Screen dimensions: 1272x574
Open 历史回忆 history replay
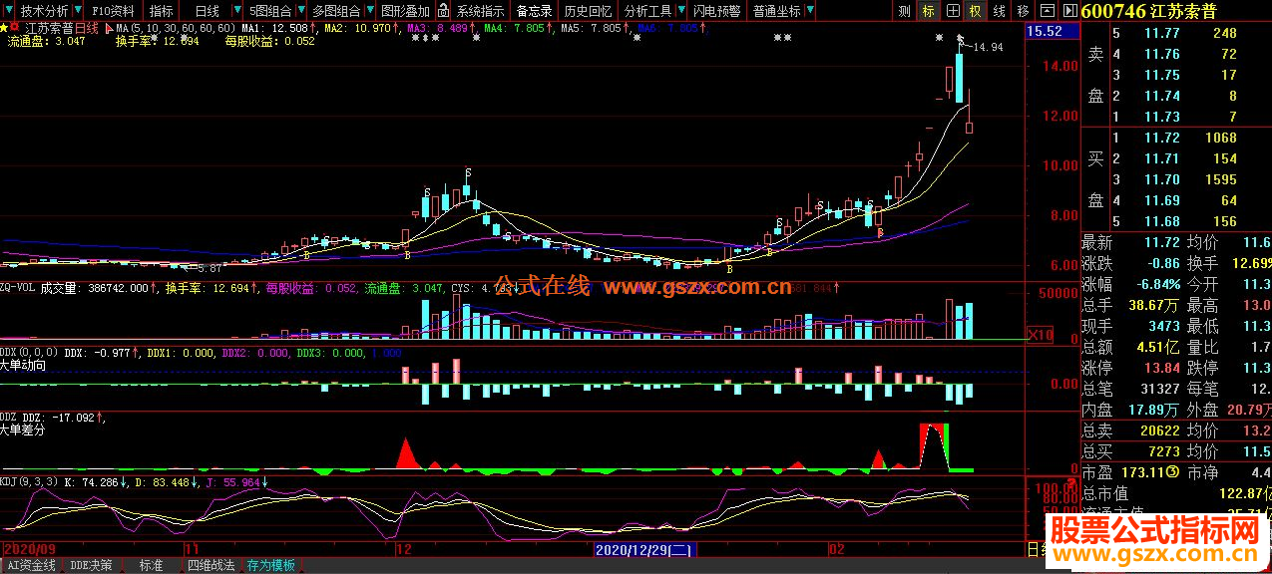pyautogui.click(x=588, y=10)
